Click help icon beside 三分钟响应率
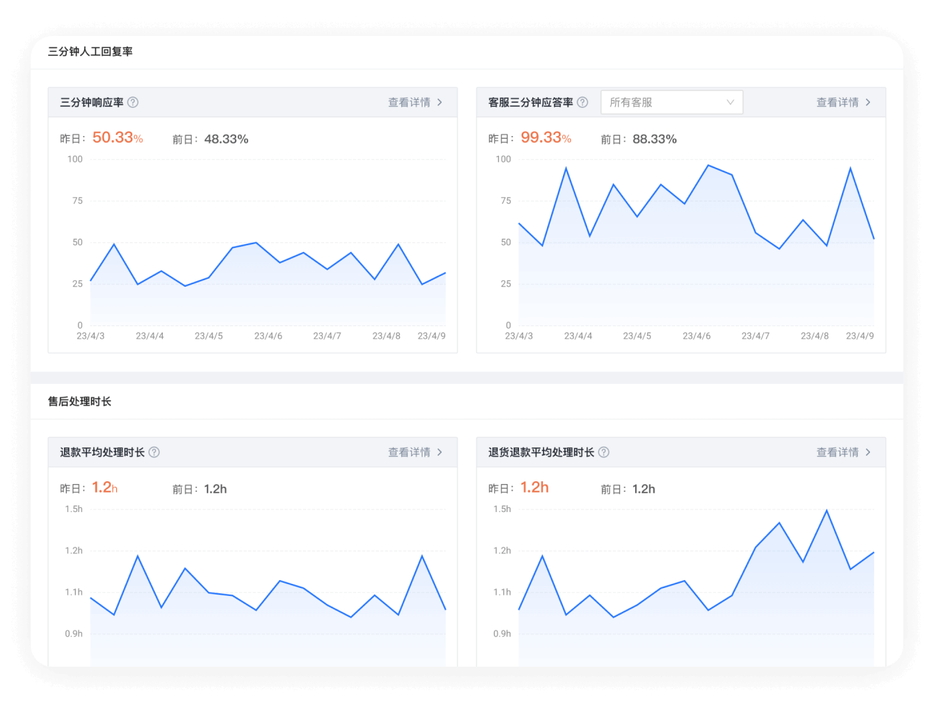 click(133, 102)
